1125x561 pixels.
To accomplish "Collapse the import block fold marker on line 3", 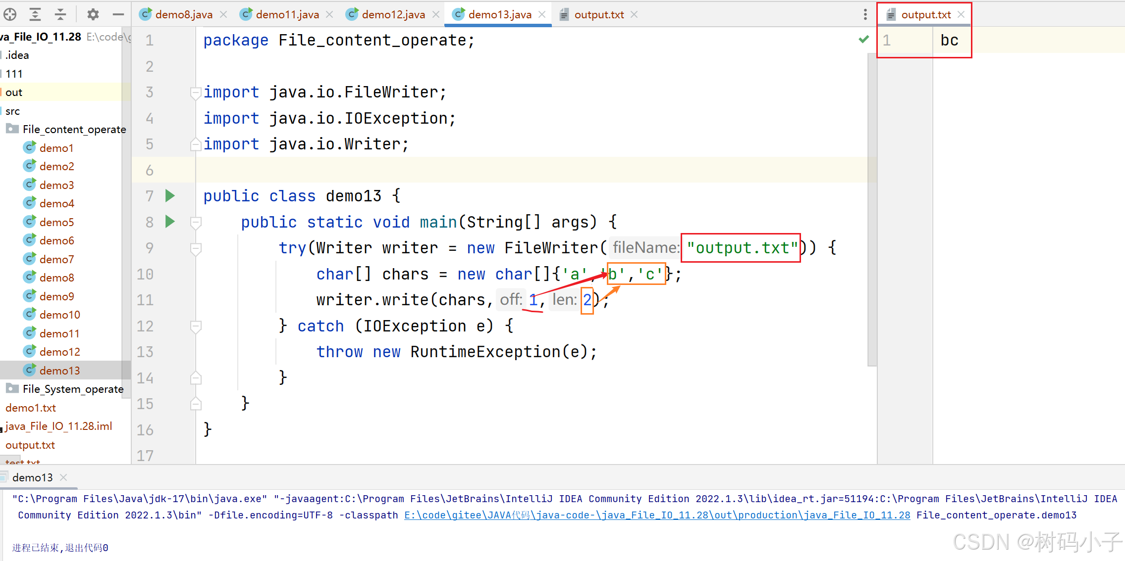I will pyautogui.click(x=196, y=93).
